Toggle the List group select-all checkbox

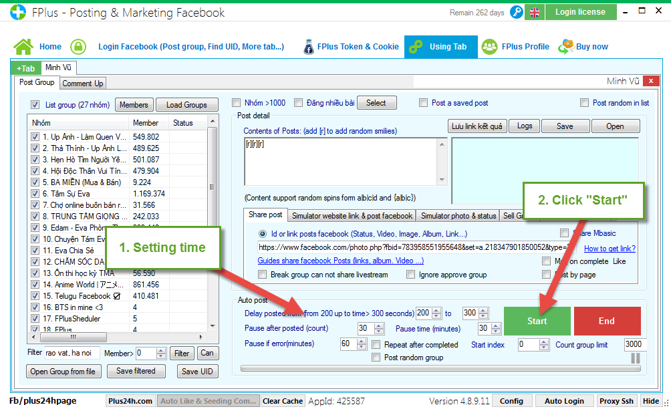(35, 105)
